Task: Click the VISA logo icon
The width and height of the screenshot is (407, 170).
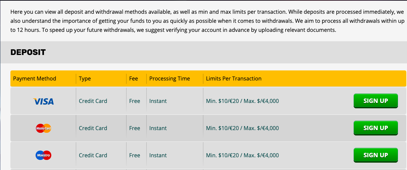Action: pos(44,101)
